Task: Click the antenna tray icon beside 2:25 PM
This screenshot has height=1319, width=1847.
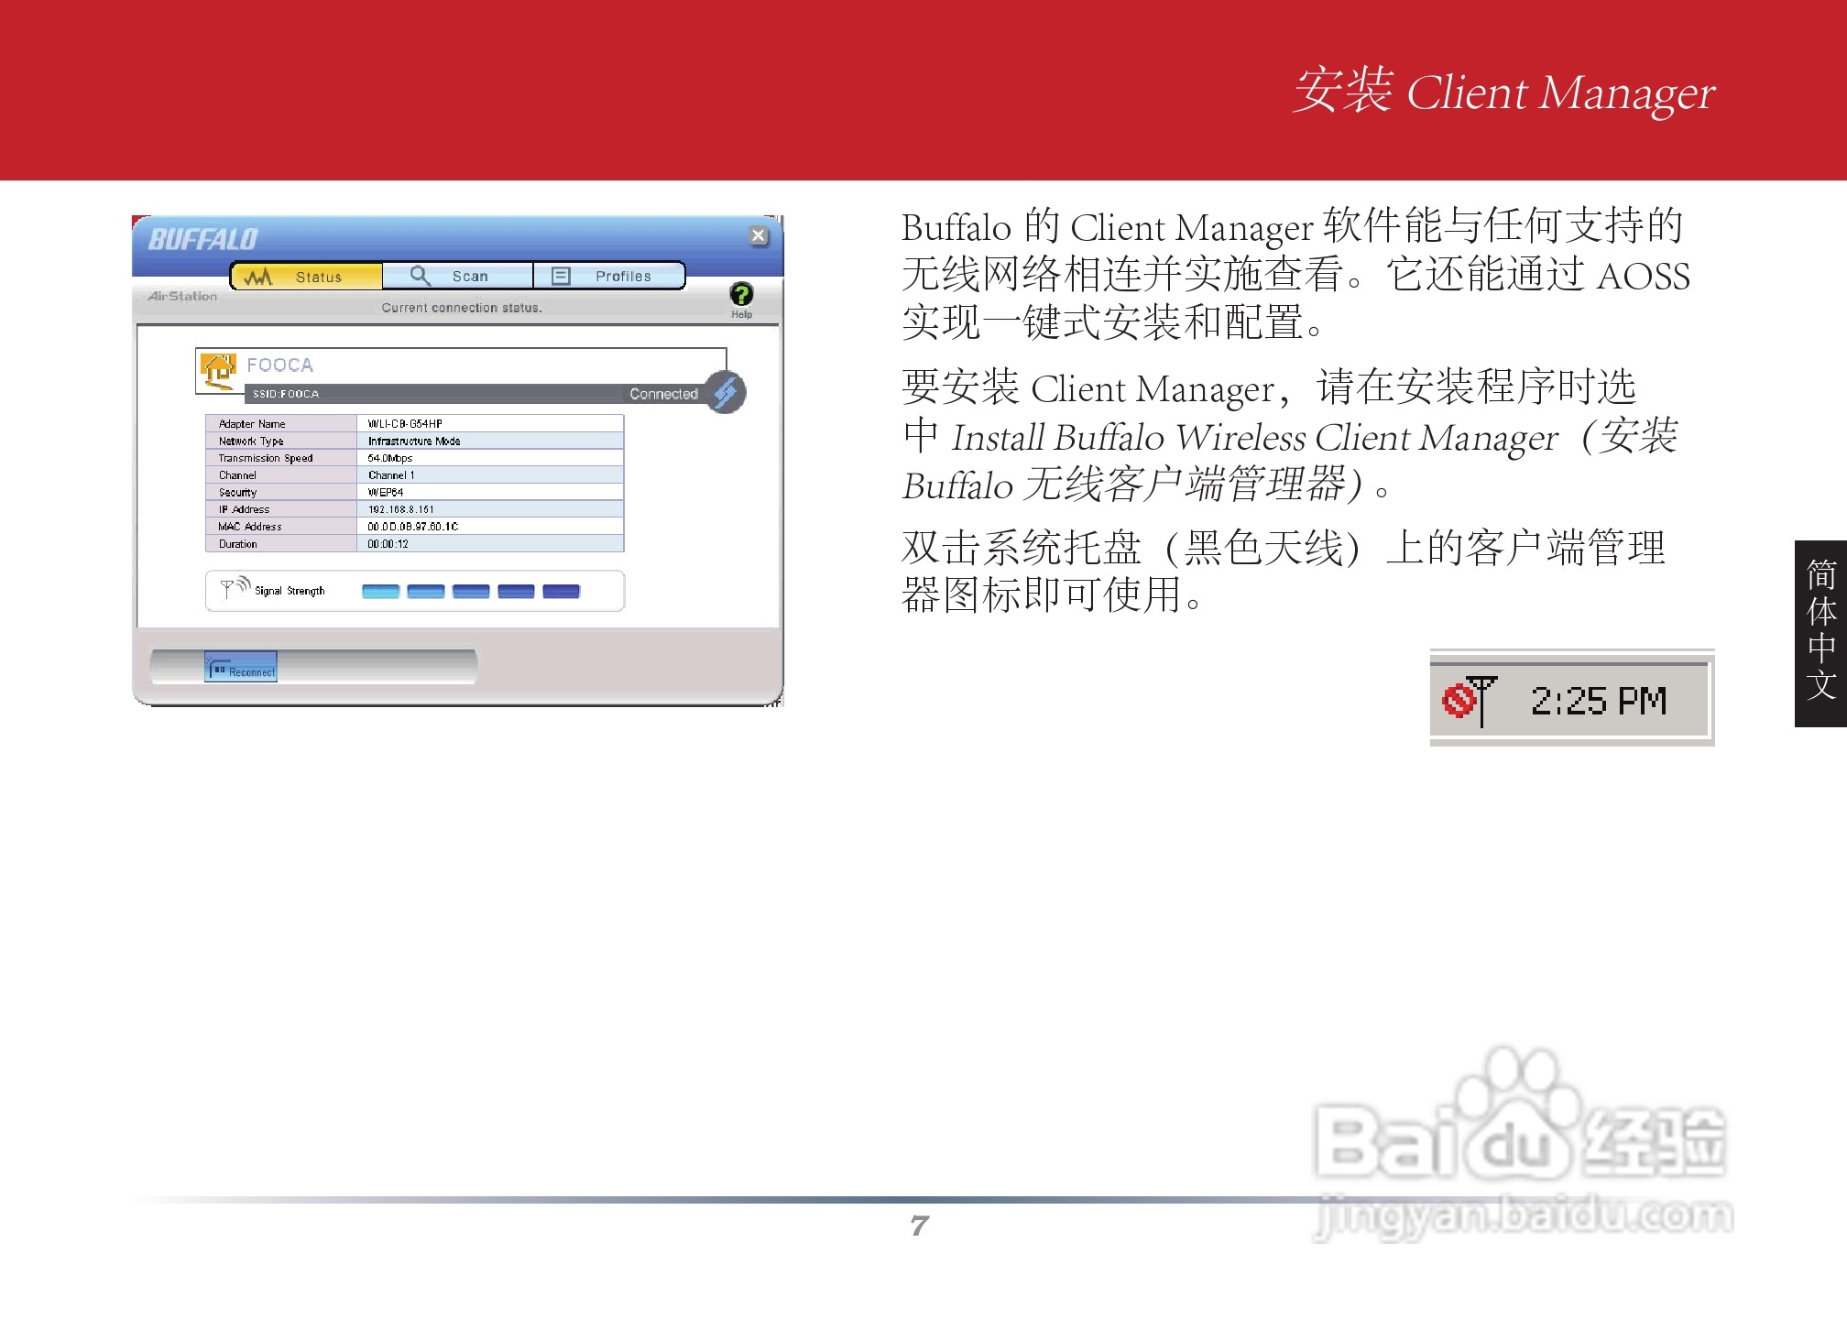Action: click(x=1470, y=701)
